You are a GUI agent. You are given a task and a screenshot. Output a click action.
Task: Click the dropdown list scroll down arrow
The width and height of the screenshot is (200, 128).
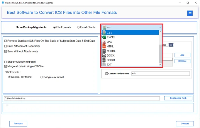pyautogui.click(x=160, y=64)
